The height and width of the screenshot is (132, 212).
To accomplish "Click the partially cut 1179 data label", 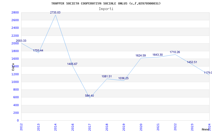I will pyautogui.click(x=208, y=73).
